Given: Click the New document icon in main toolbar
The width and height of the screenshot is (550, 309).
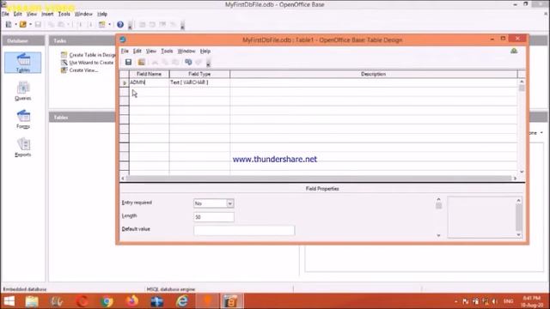Looking at the screenshot, I should coord(9,25).
